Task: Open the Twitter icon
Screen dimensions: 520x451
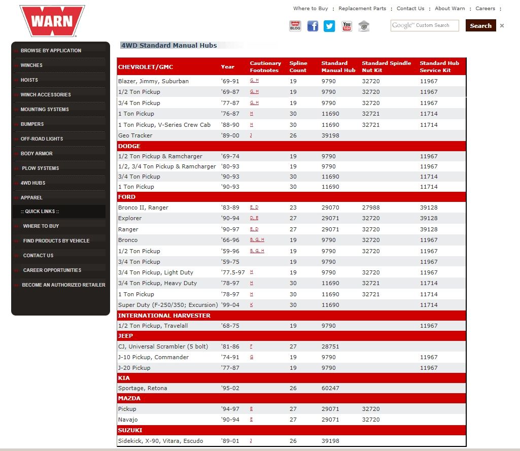Action: (x=329, y=26)
